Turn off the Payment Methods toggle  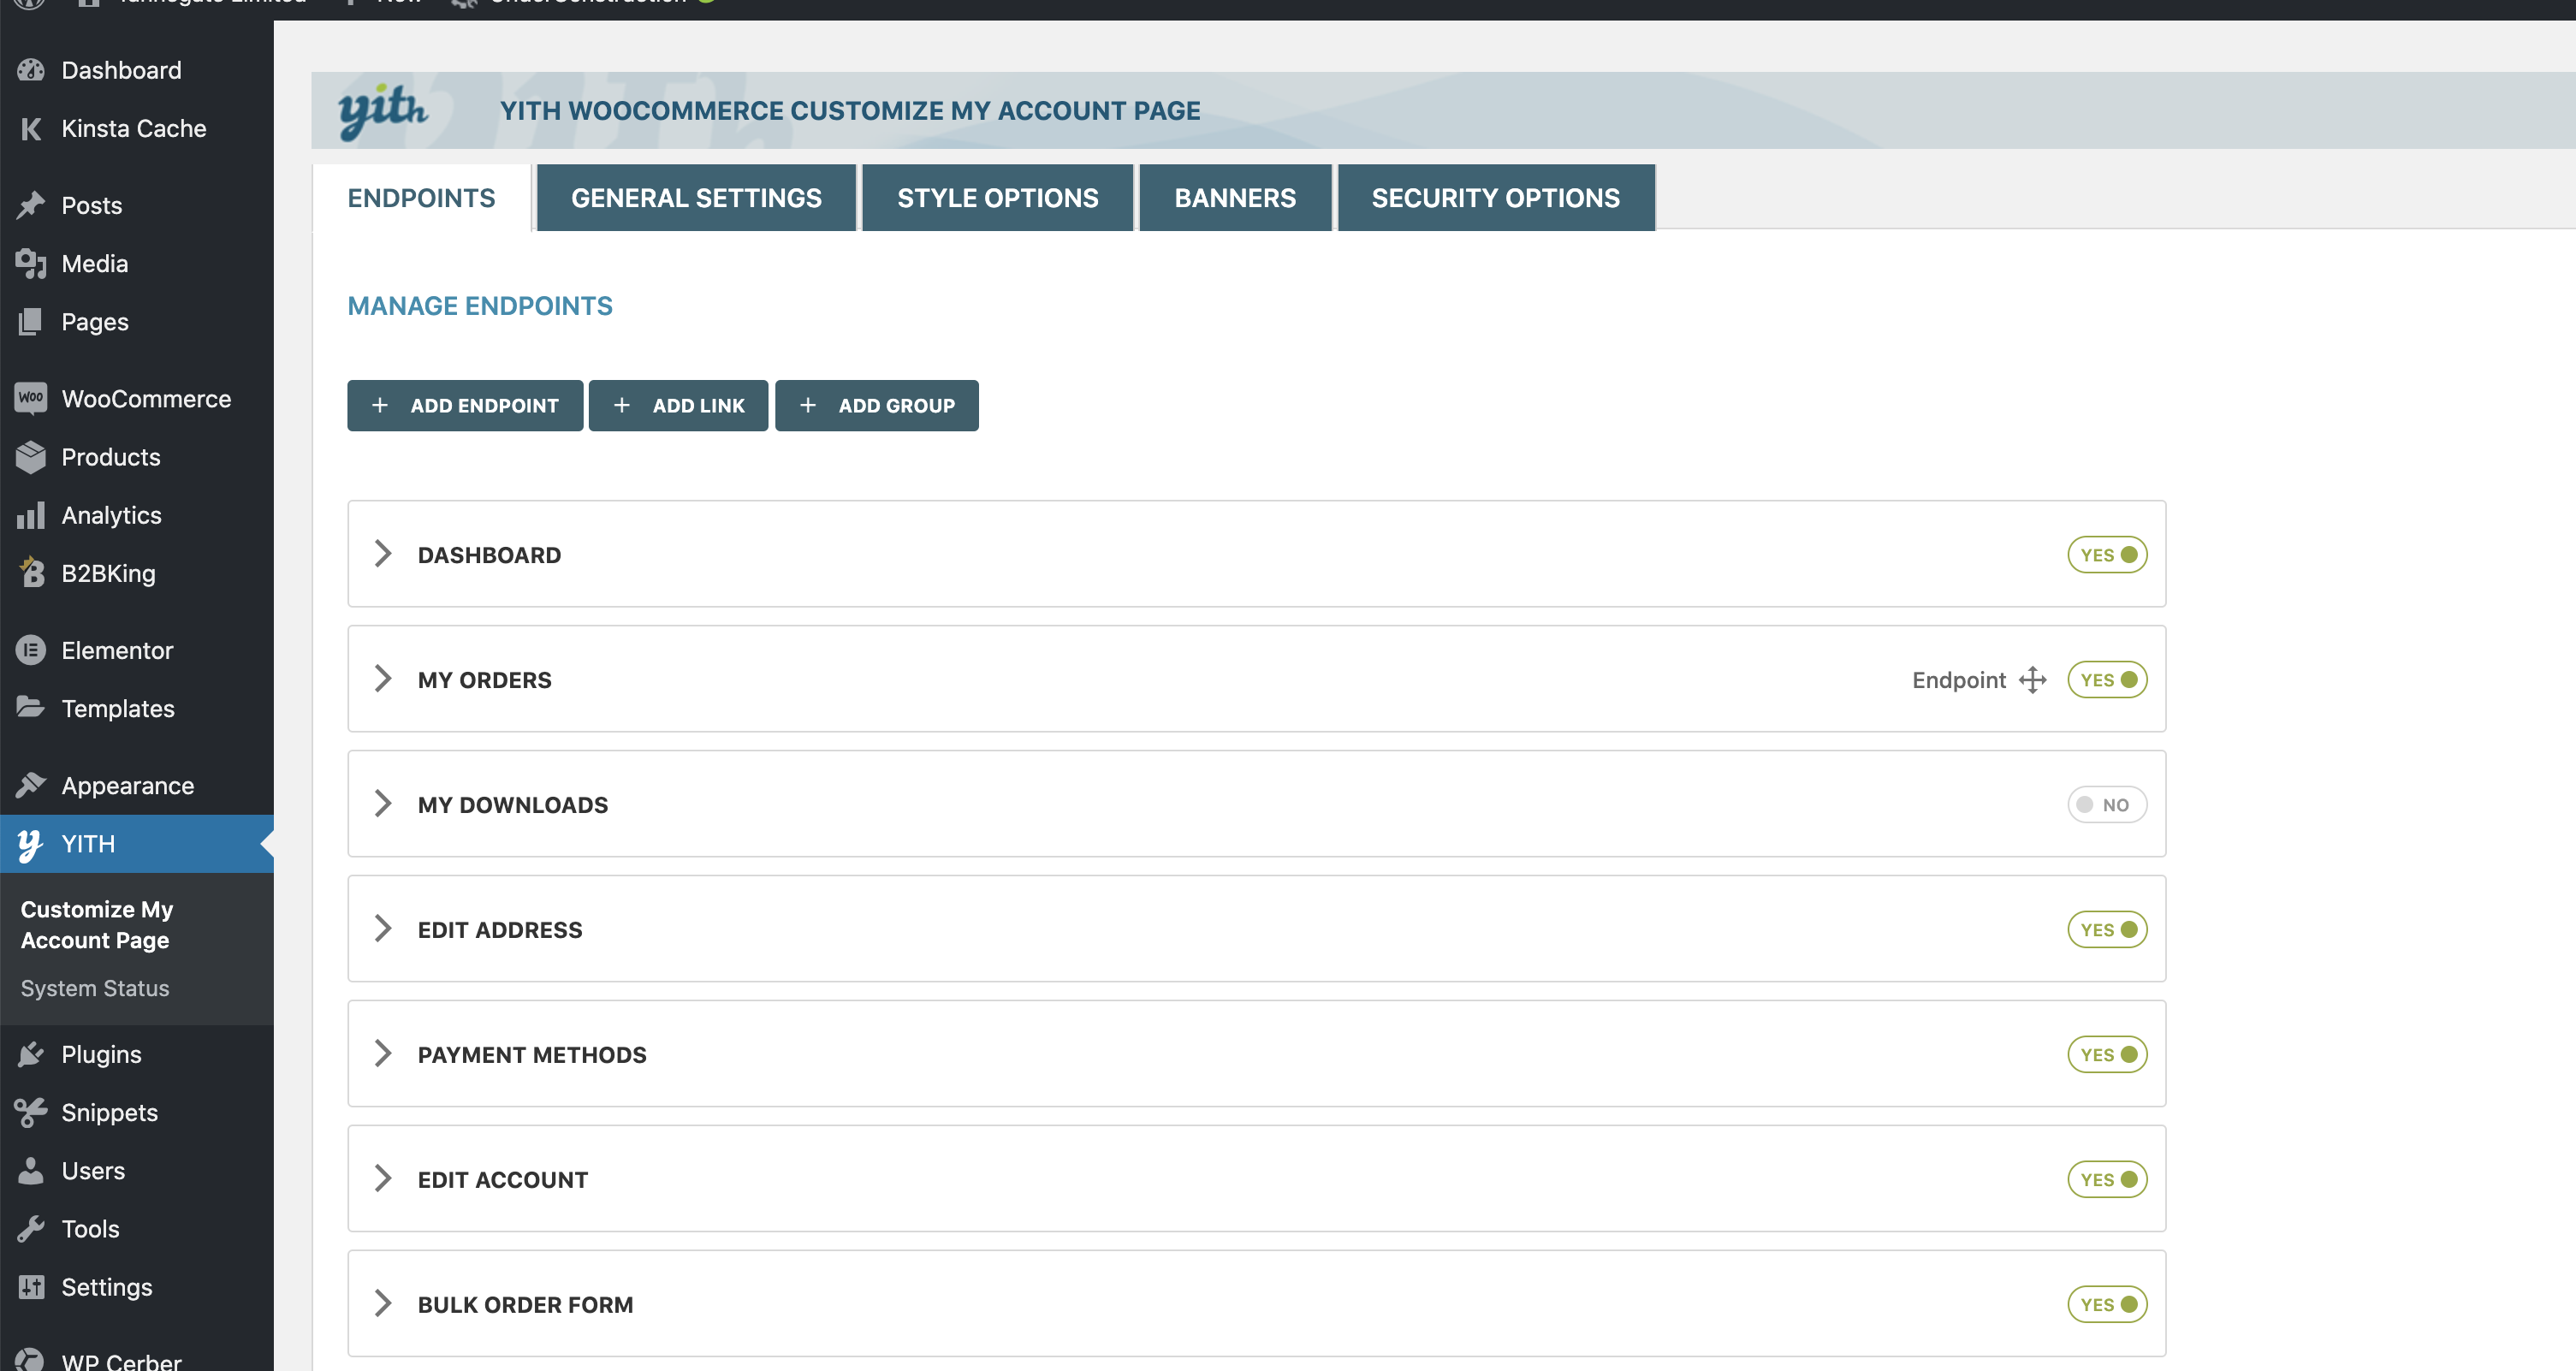(2107, 1055)
